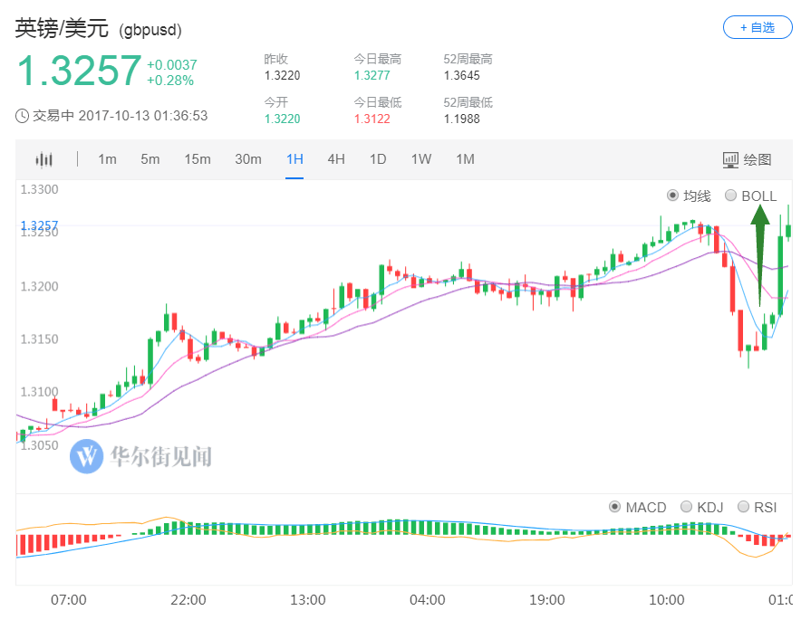Open the 绘图 drawing tool
Image resolution: width=801 pixels, height=620 pixels.
[x=748, y=160]
